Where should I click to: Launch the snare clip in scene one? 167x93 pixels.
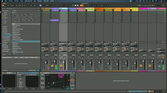coord(60,10)
